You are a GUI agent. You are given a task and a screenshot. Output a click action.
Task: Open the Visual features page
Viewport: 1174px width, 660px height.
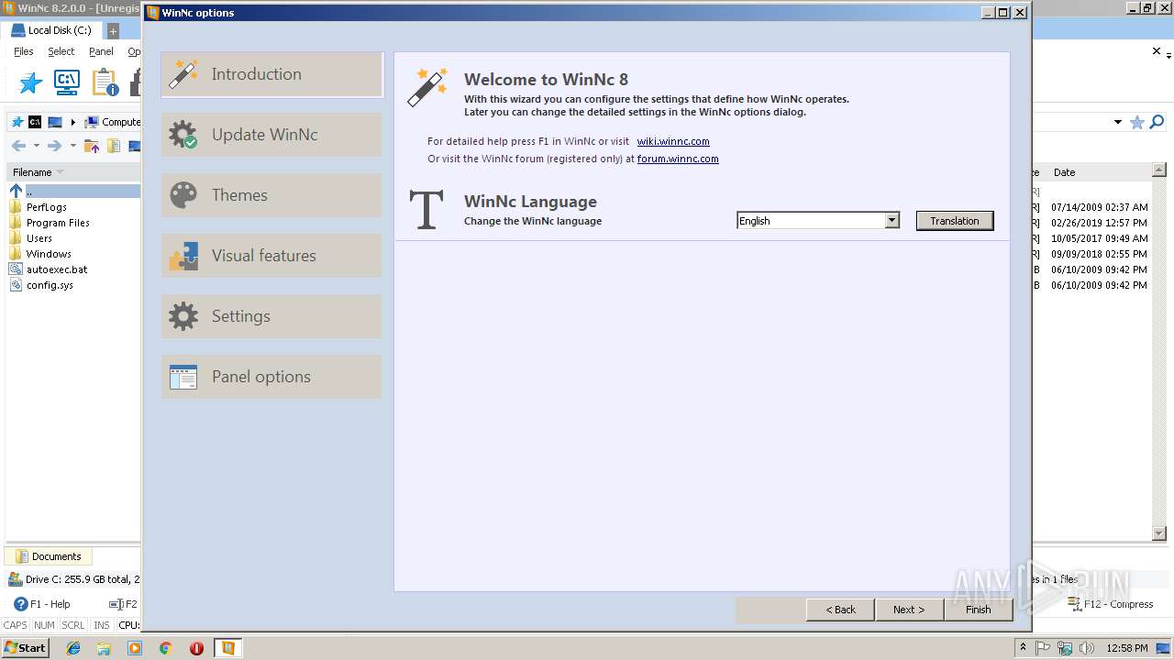[x=271, y=256]
